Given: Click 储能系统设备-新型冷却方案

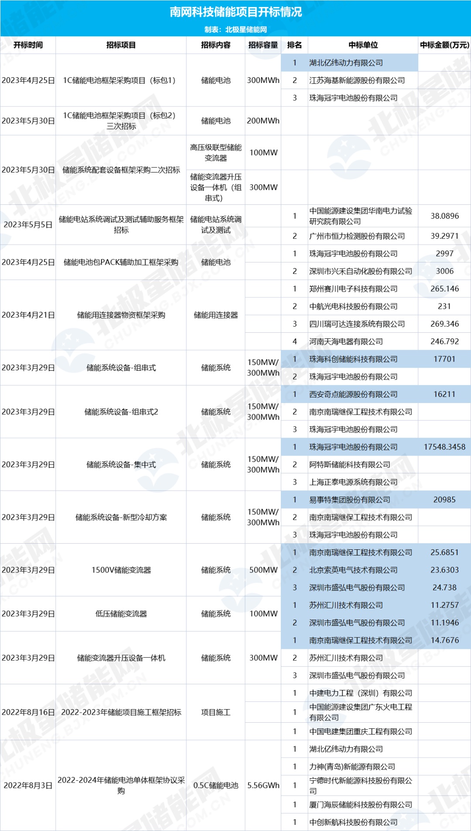Looking at the screenshot, I should point(121,517).
